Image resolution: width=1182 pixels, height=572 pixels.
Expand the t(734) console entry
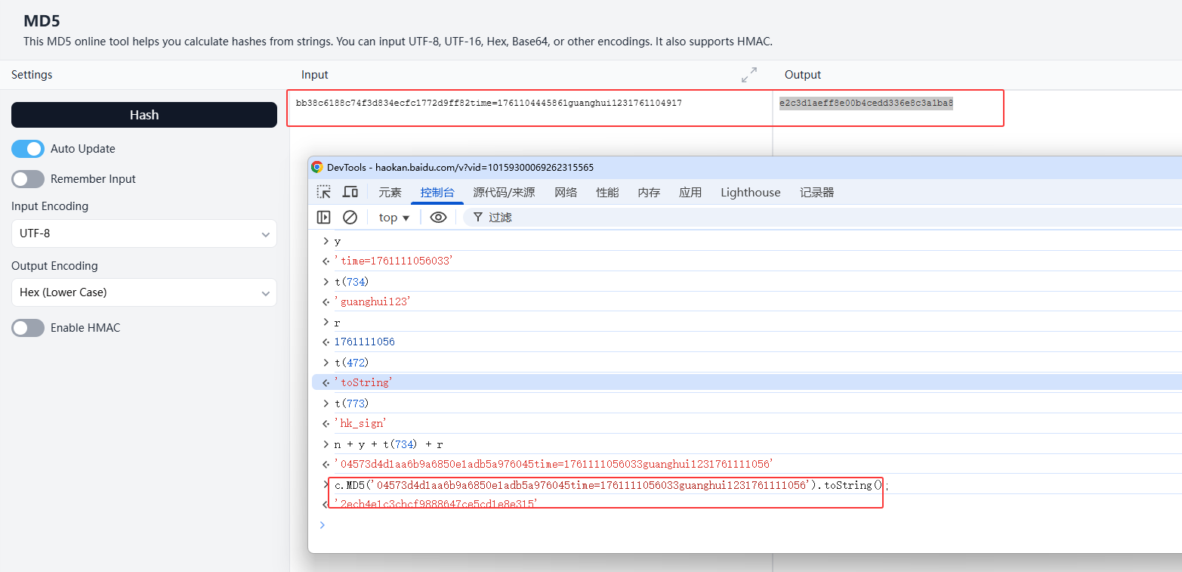[326, 281]
